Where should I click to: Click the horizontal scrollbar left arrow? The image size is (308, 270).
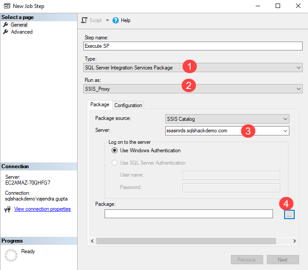(x=92, y=241)
